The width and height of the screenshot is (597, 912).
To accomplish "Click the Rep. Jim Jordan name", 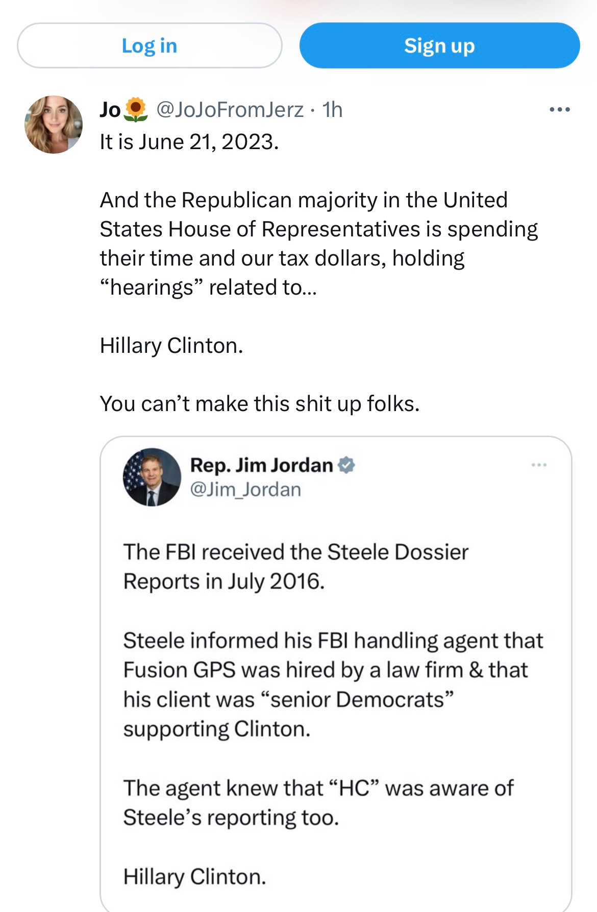I will pos(261,465).
